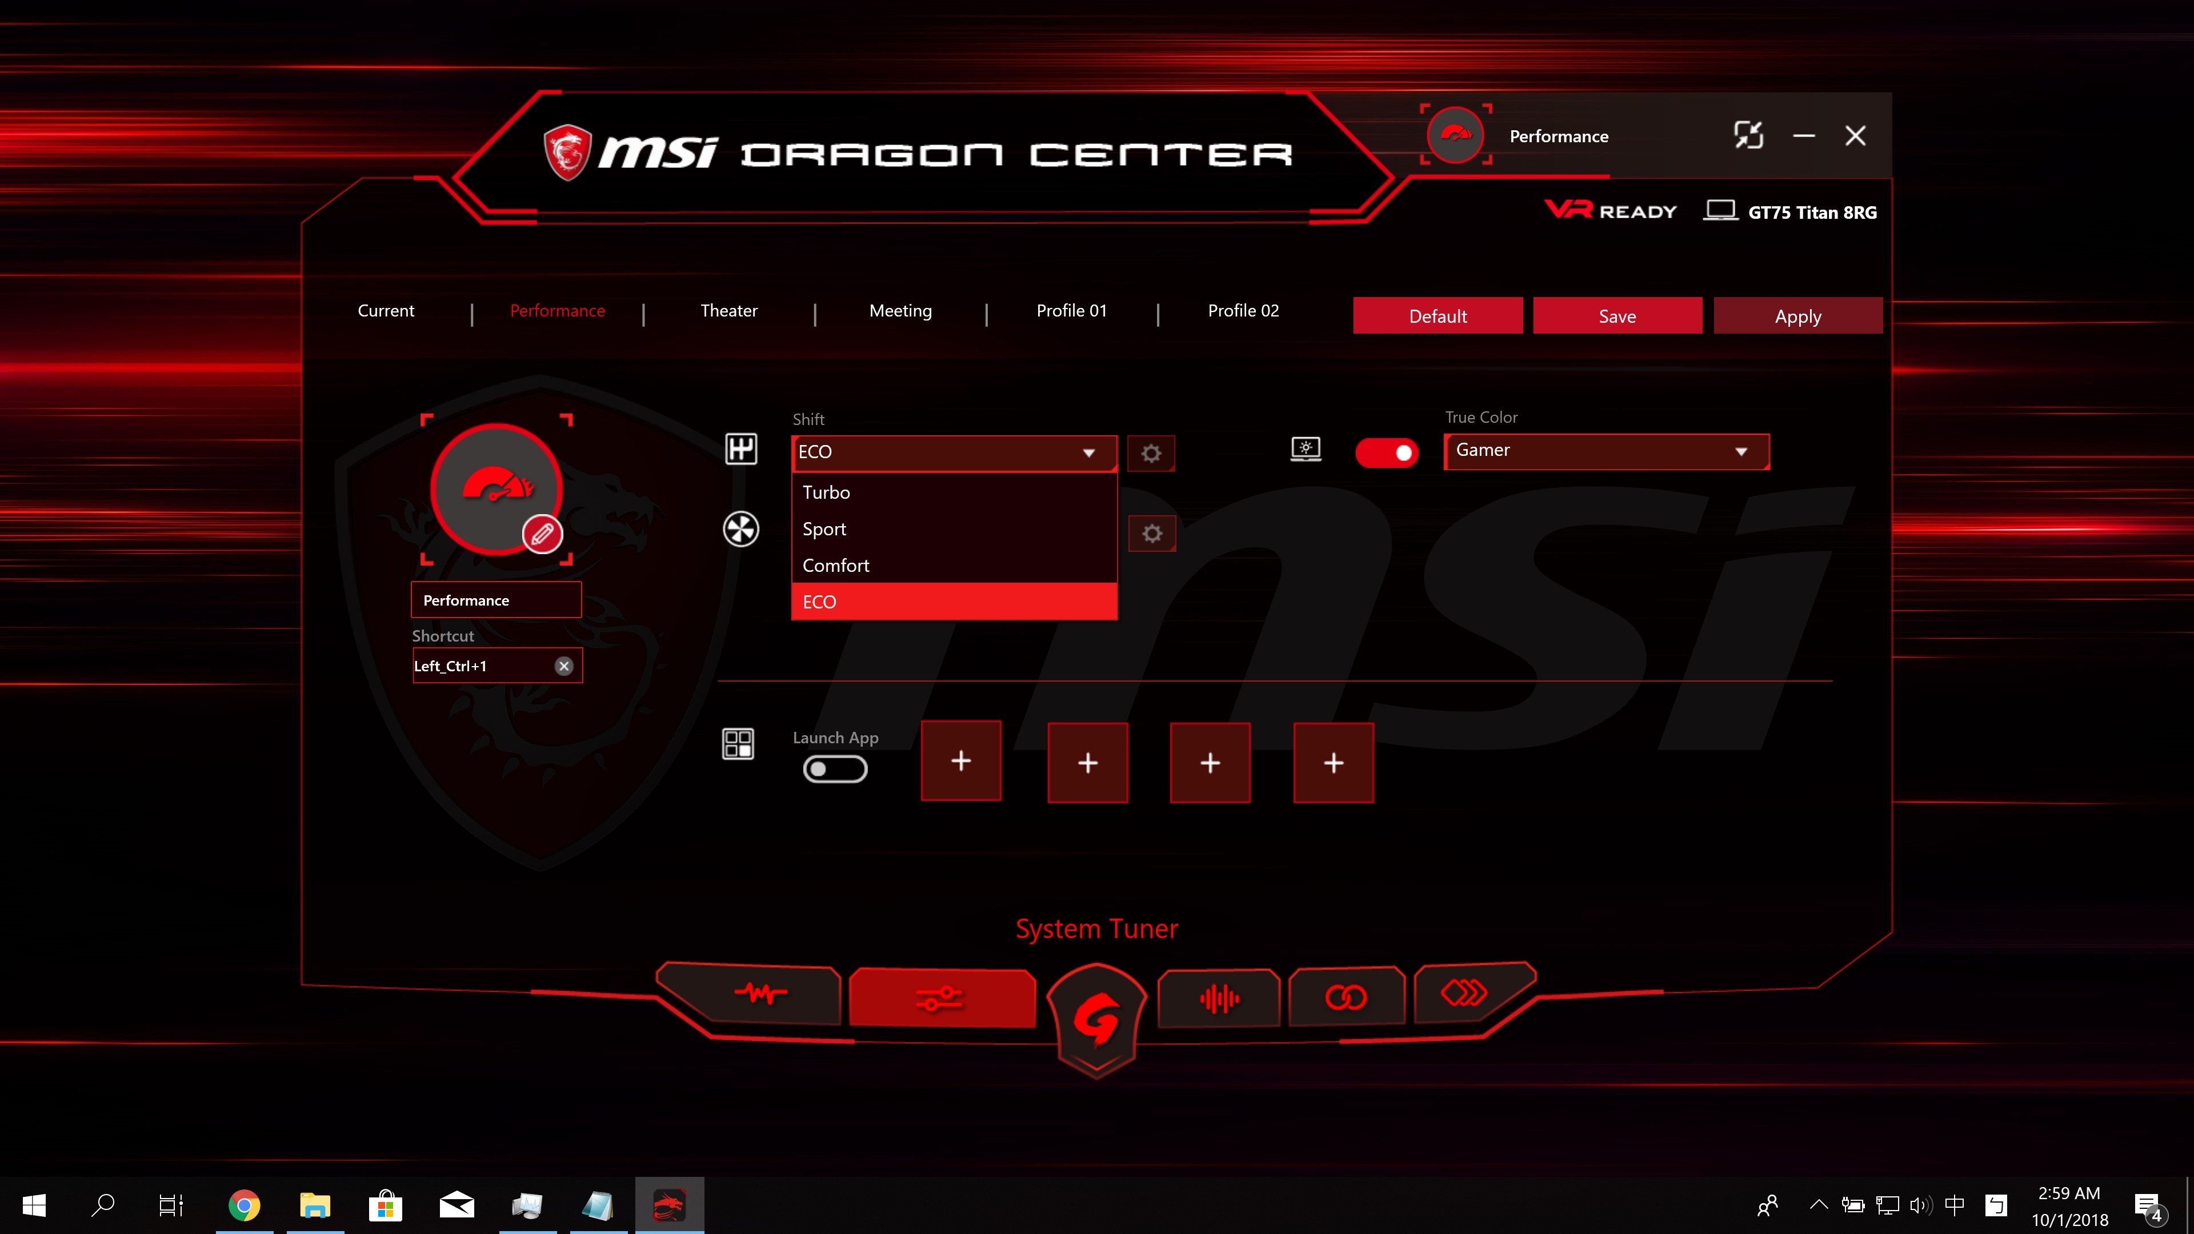The image size is (2194, 1234).
Task: Click the Save button
Action: [1618, 316]
